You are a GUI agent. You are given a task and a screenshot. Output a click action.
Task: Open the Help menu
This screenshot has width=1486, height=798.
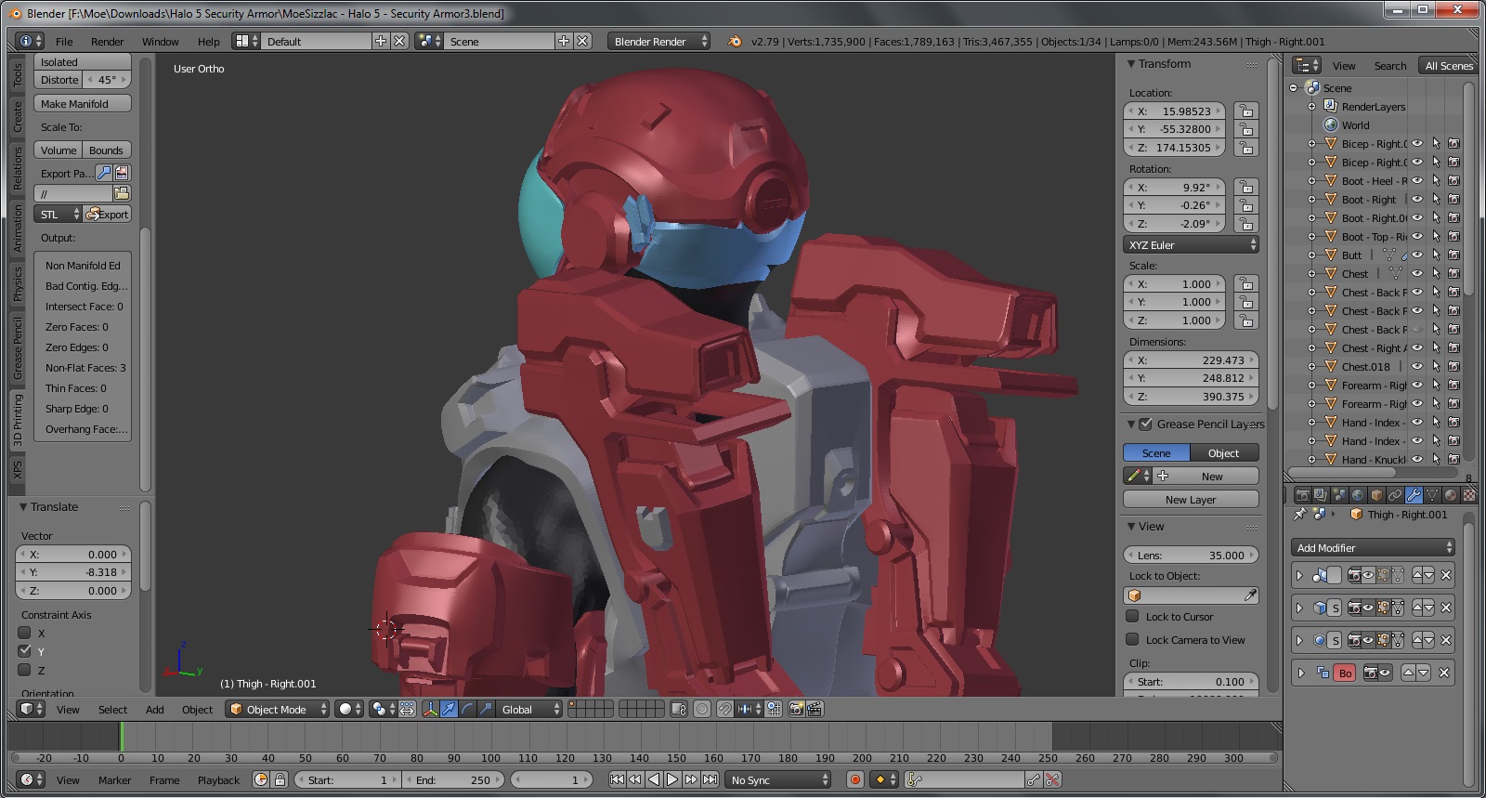[208, 41]
